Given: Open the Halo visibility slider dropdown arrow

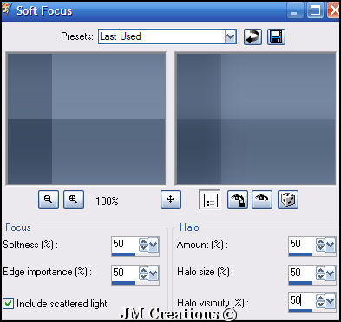Looking at the screenshot, I should pyautogui.click(x=331, y=301).
